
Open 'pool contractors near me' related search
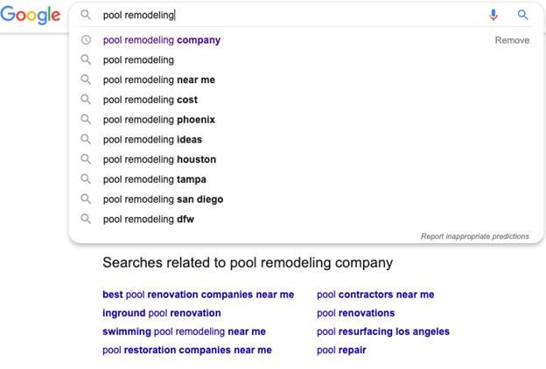pyautogui.click(x=375, y=295)
